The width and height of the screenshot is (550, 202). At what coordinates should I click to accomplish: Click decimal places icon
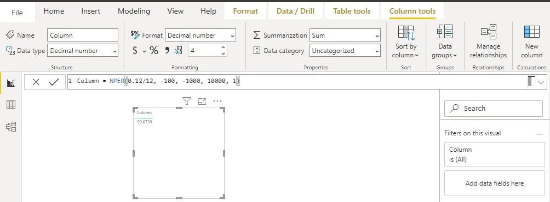coord(178,50)
